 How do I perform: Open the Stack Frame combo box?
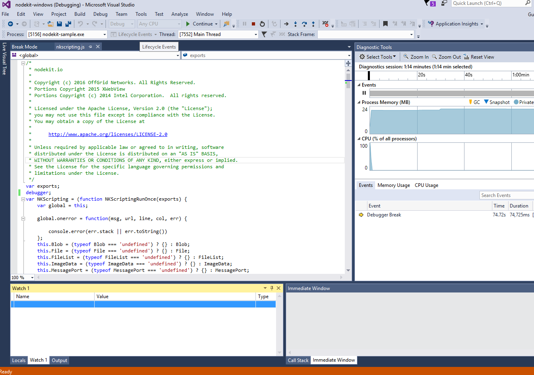tap(366, 34)
